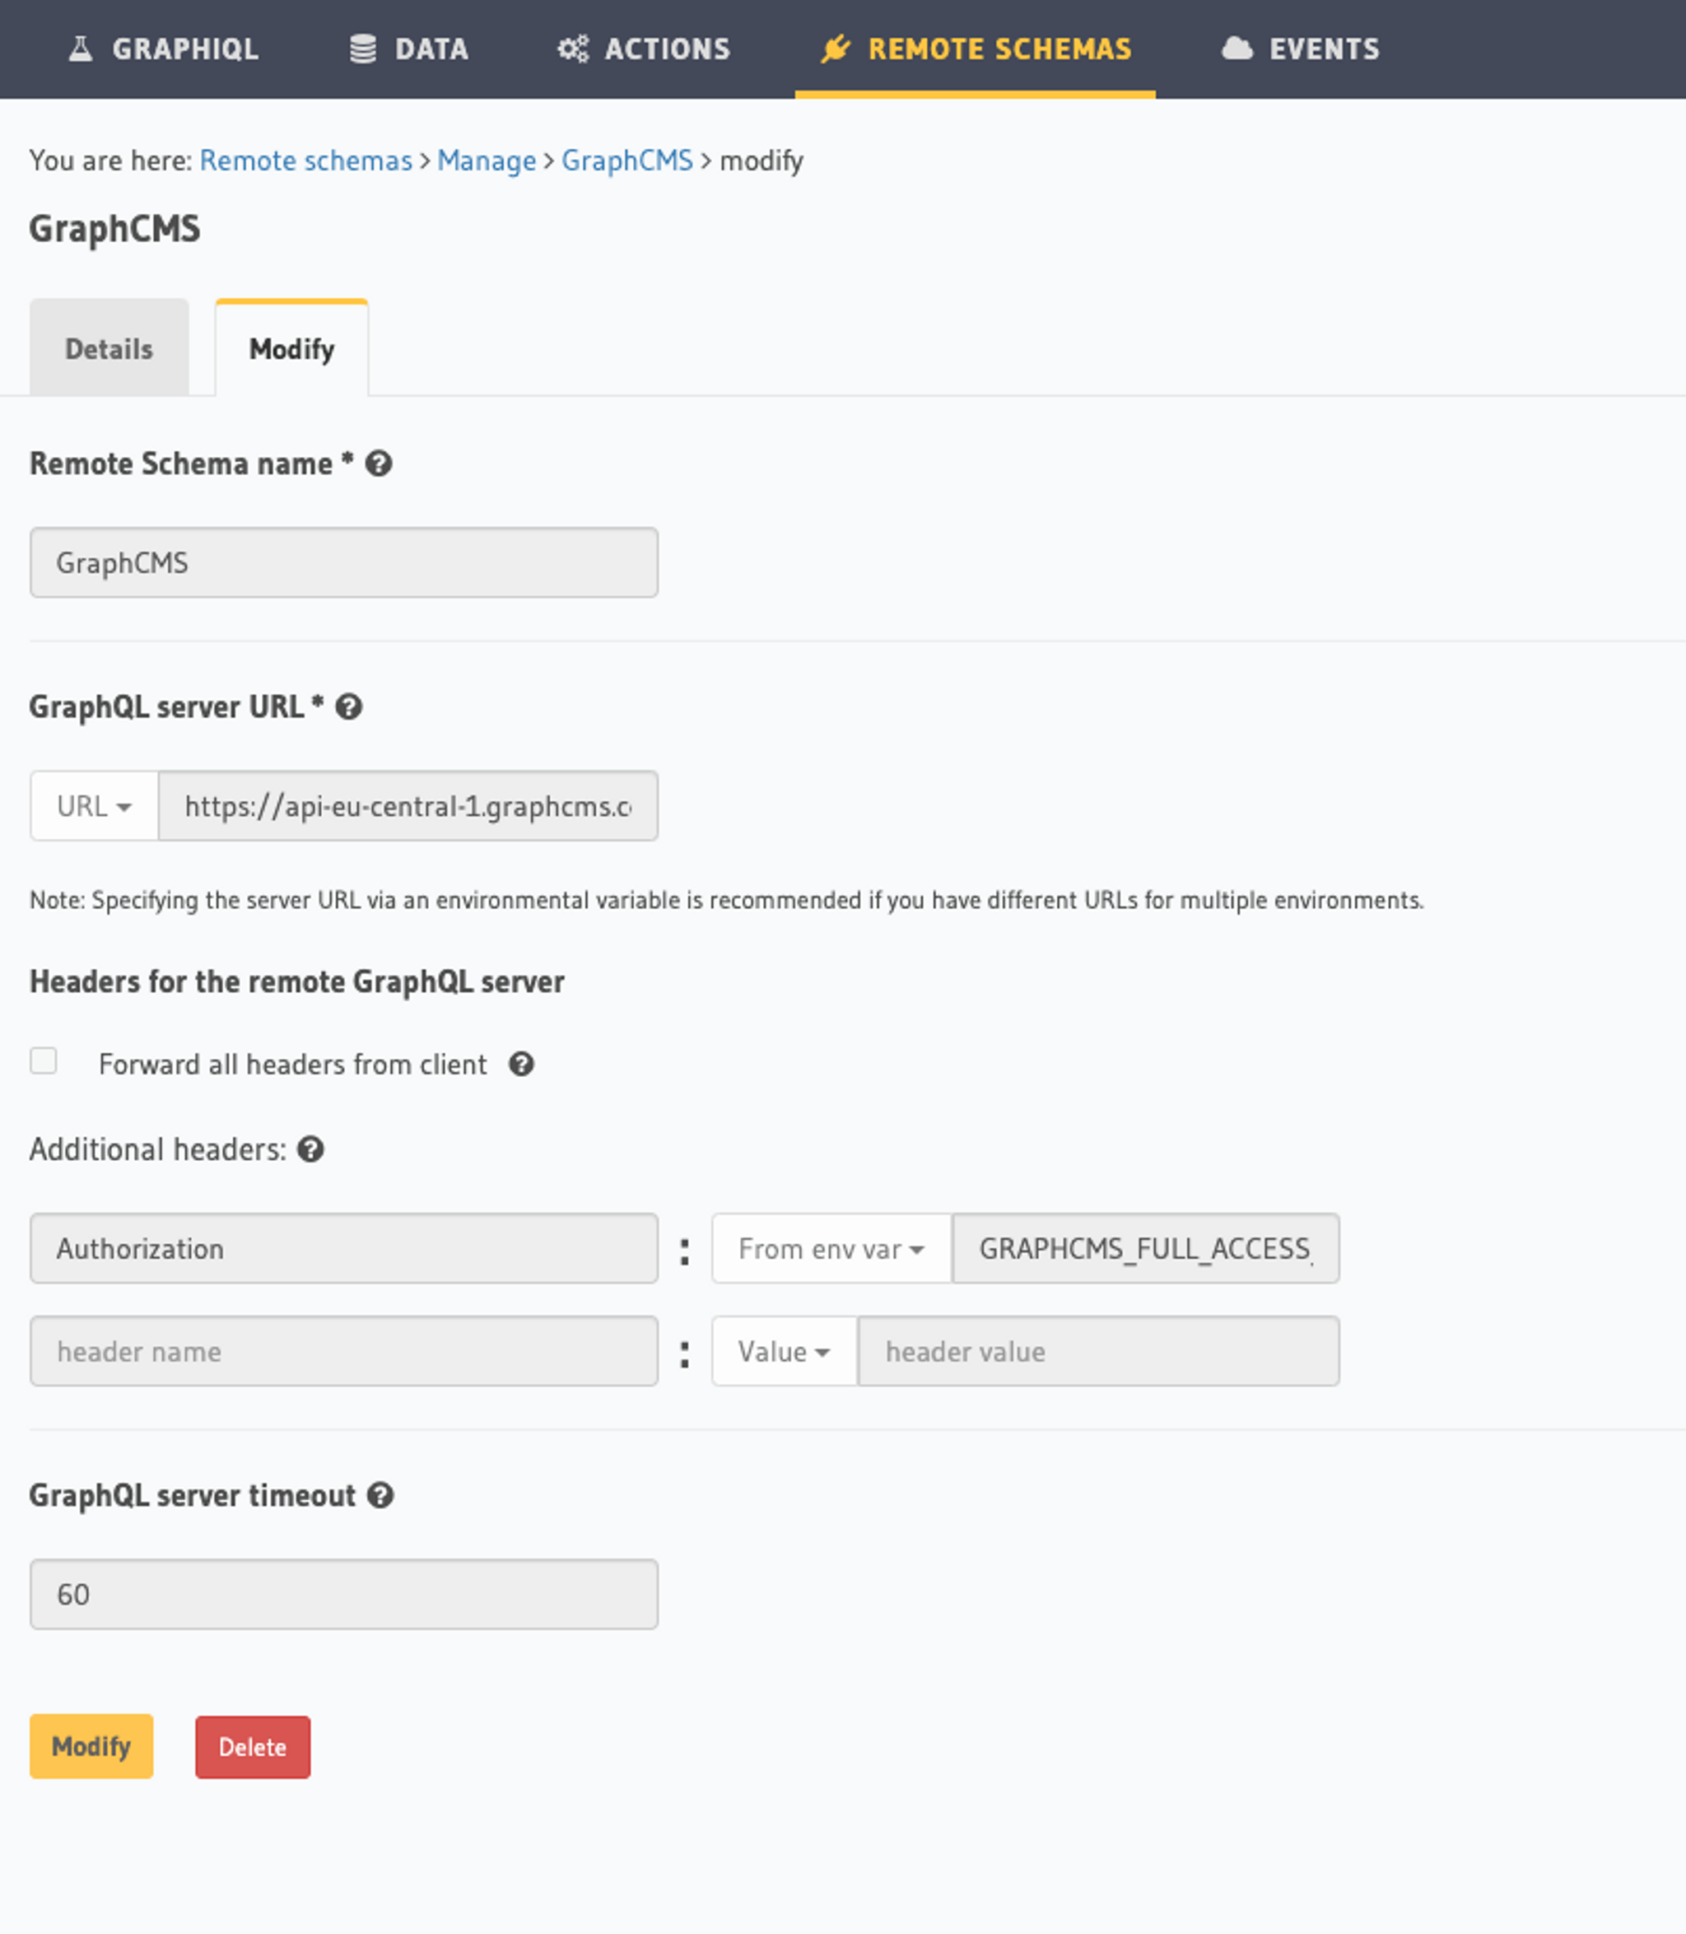Click the GraphiQL flask icon

tap(81, 49)
